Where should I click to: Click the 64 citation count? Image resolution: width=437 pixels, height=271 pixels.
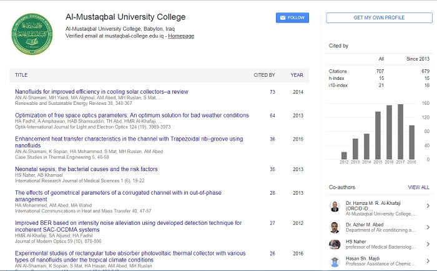point(272,116)
